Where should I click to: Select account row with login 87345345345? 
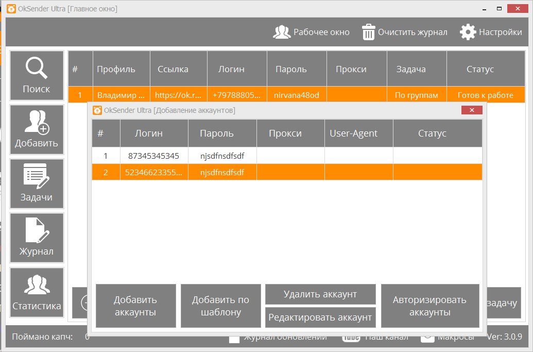pos(153,156)
